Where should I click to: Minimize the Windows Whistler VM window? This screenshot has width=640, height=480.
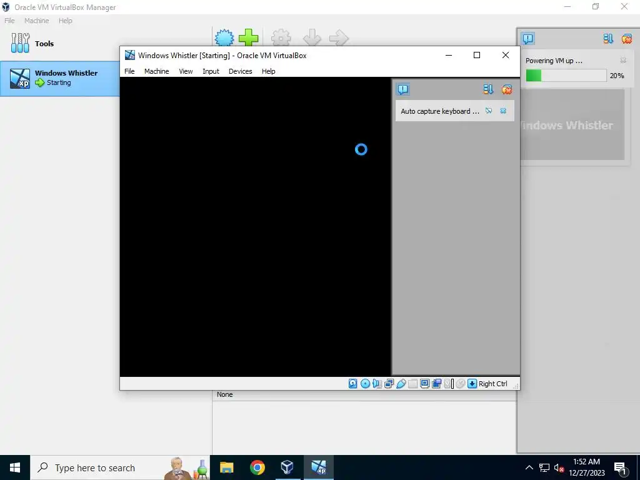449,55
